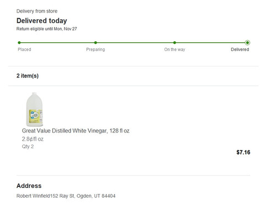
Task: Click the 2 item(s) section header
Action: (x=28, y=76)
